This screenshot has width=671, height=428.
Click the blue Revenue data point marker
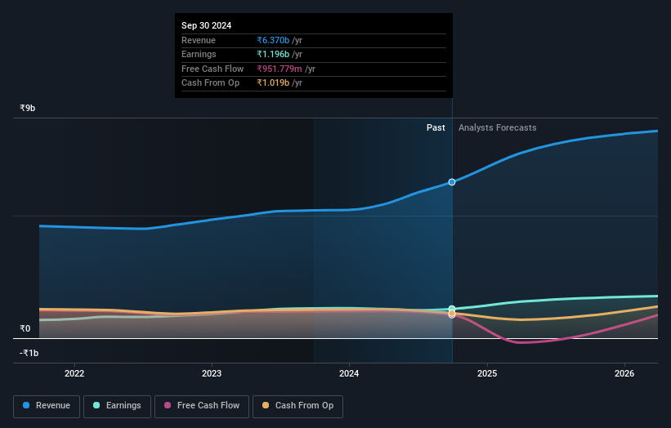(452, 182)
